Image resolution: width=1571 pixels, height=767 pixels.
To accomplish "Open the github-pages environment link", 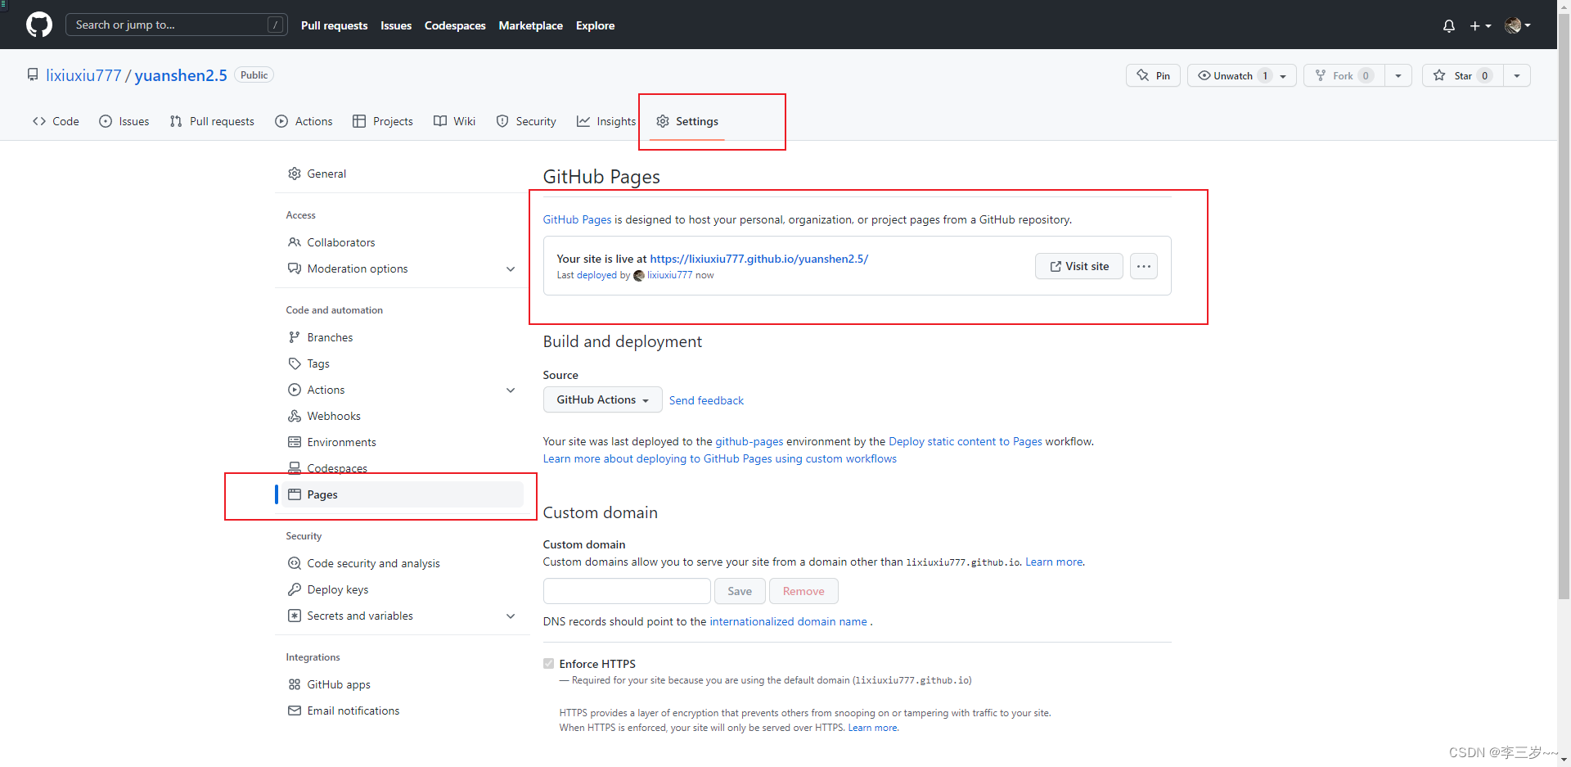I will click(x=749, y=441).
